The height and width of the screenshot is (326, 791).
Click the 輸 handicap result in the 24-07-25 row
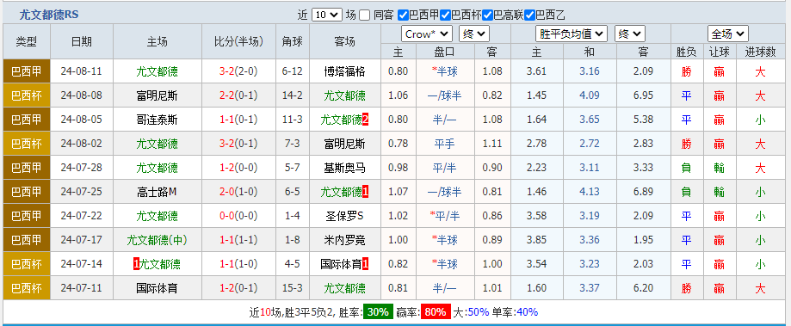click(x=719, y=192)
